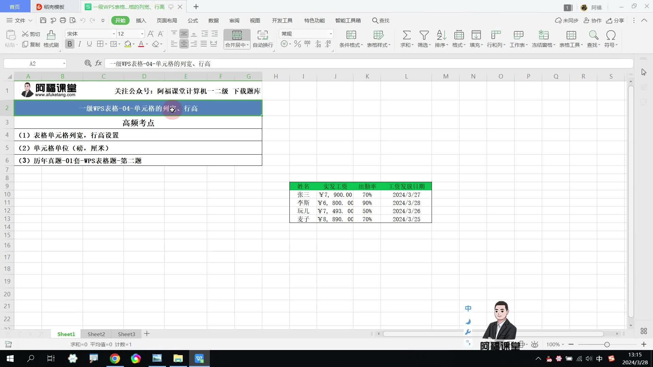Image resolution: width=653 pixels, height=367 pixels.
Task: Toggle underline formatting
Action: click(89, 44)
